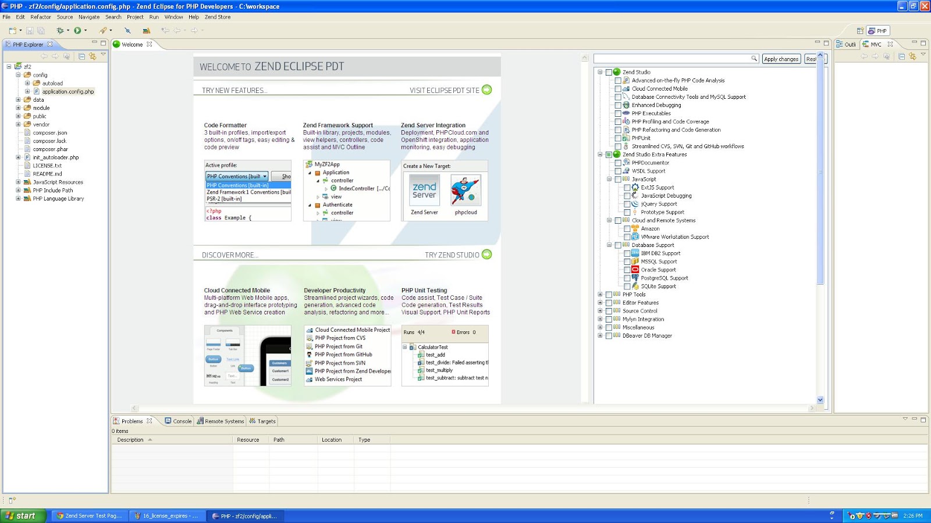
Task: Click the PHP perspective button
Action: point(878,31)
